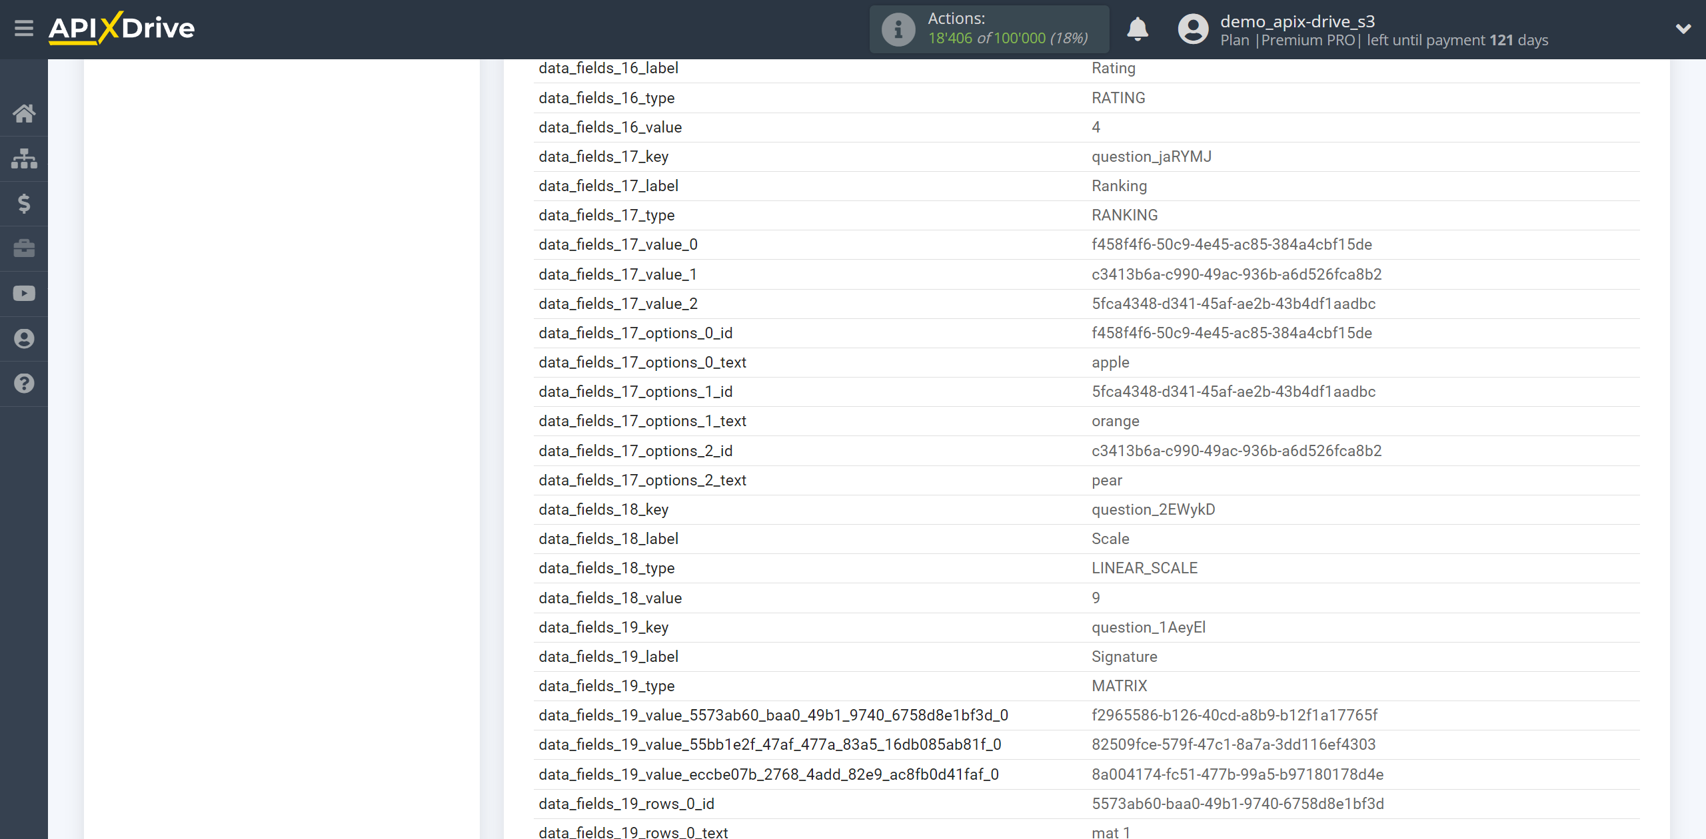Click the ApiX-Drive logo

[x=121, y=28]
